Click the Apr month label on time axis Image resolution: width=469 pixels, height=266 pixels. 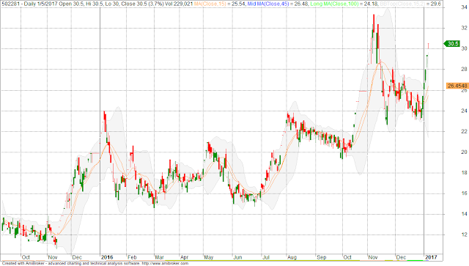184,257
